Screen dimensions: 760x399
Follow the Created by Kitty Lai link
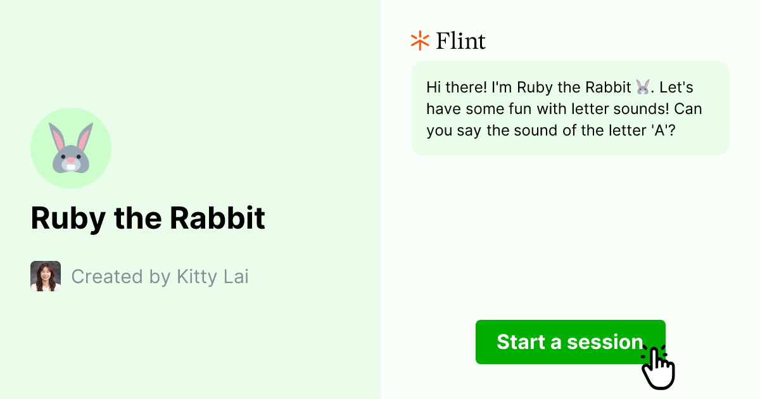pyautogui.click(x=160, y=276)
